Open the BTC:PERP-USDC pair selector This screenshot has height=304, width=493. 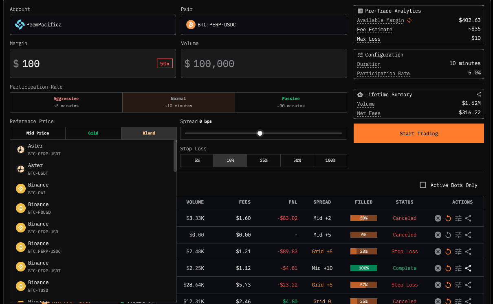[x=264, y=25]
